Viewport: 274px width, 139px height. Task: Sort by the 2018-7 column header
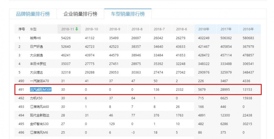[159, 29]
